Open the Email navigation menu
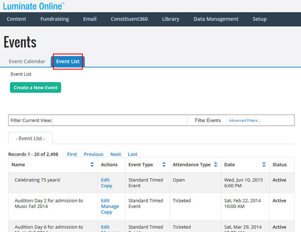Viewport: 301px width, 232px height. 90,19
